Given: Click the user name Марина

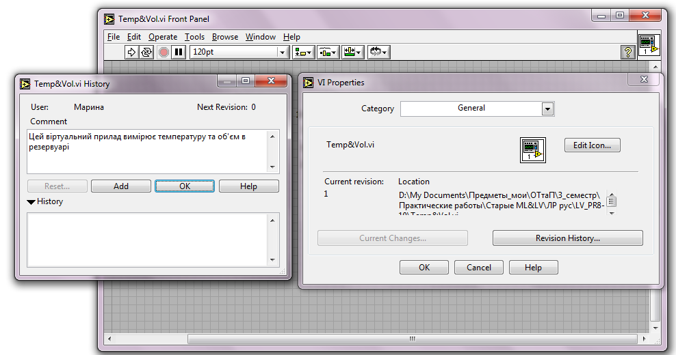Looking at the screenshot, I should [89, 107].
